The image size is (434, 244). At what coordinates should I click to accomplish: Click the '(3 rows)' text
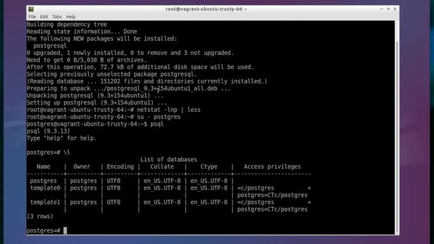[x=40, y=216]
